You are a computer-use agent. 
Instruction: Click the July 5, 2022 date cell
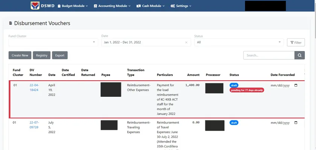[x=52, y=127]
